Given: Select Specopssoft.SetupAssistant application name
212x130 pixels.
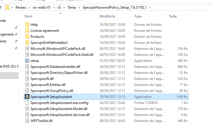Looking at the screenshot, I should click(x=51, y=97).
